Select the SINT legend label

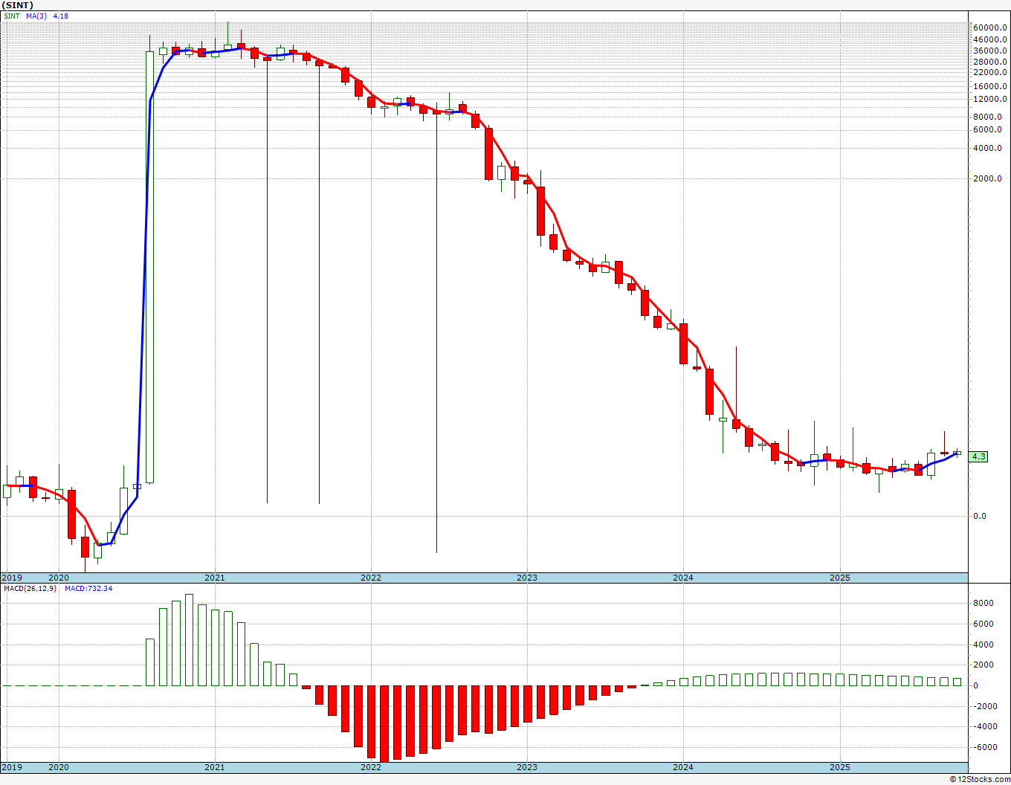pyautogui.click(x=11, y=16)
